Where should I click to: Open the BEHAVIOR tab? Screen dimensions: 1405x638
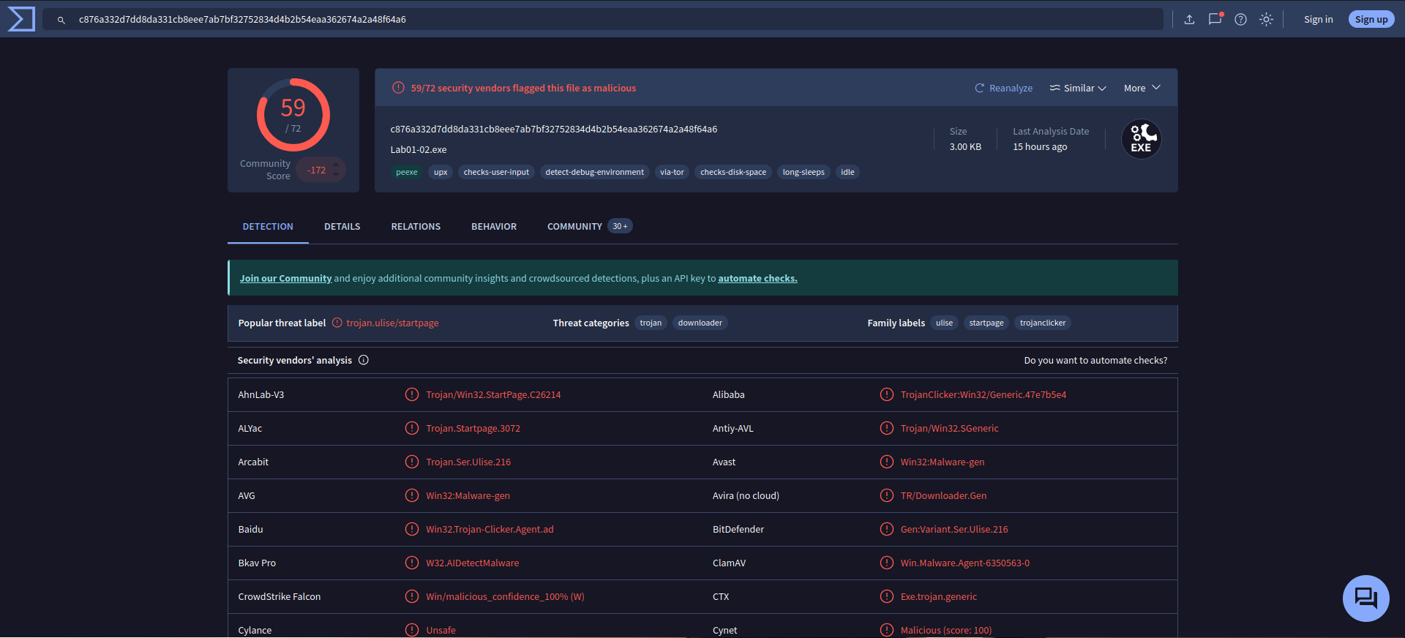[494, 227]
